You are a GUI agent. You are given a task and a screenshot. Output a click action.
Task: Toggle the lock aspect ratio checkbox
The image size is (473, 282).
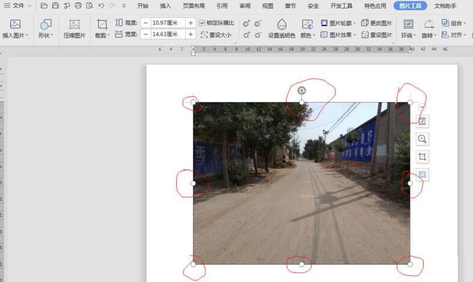coord(203,23)
